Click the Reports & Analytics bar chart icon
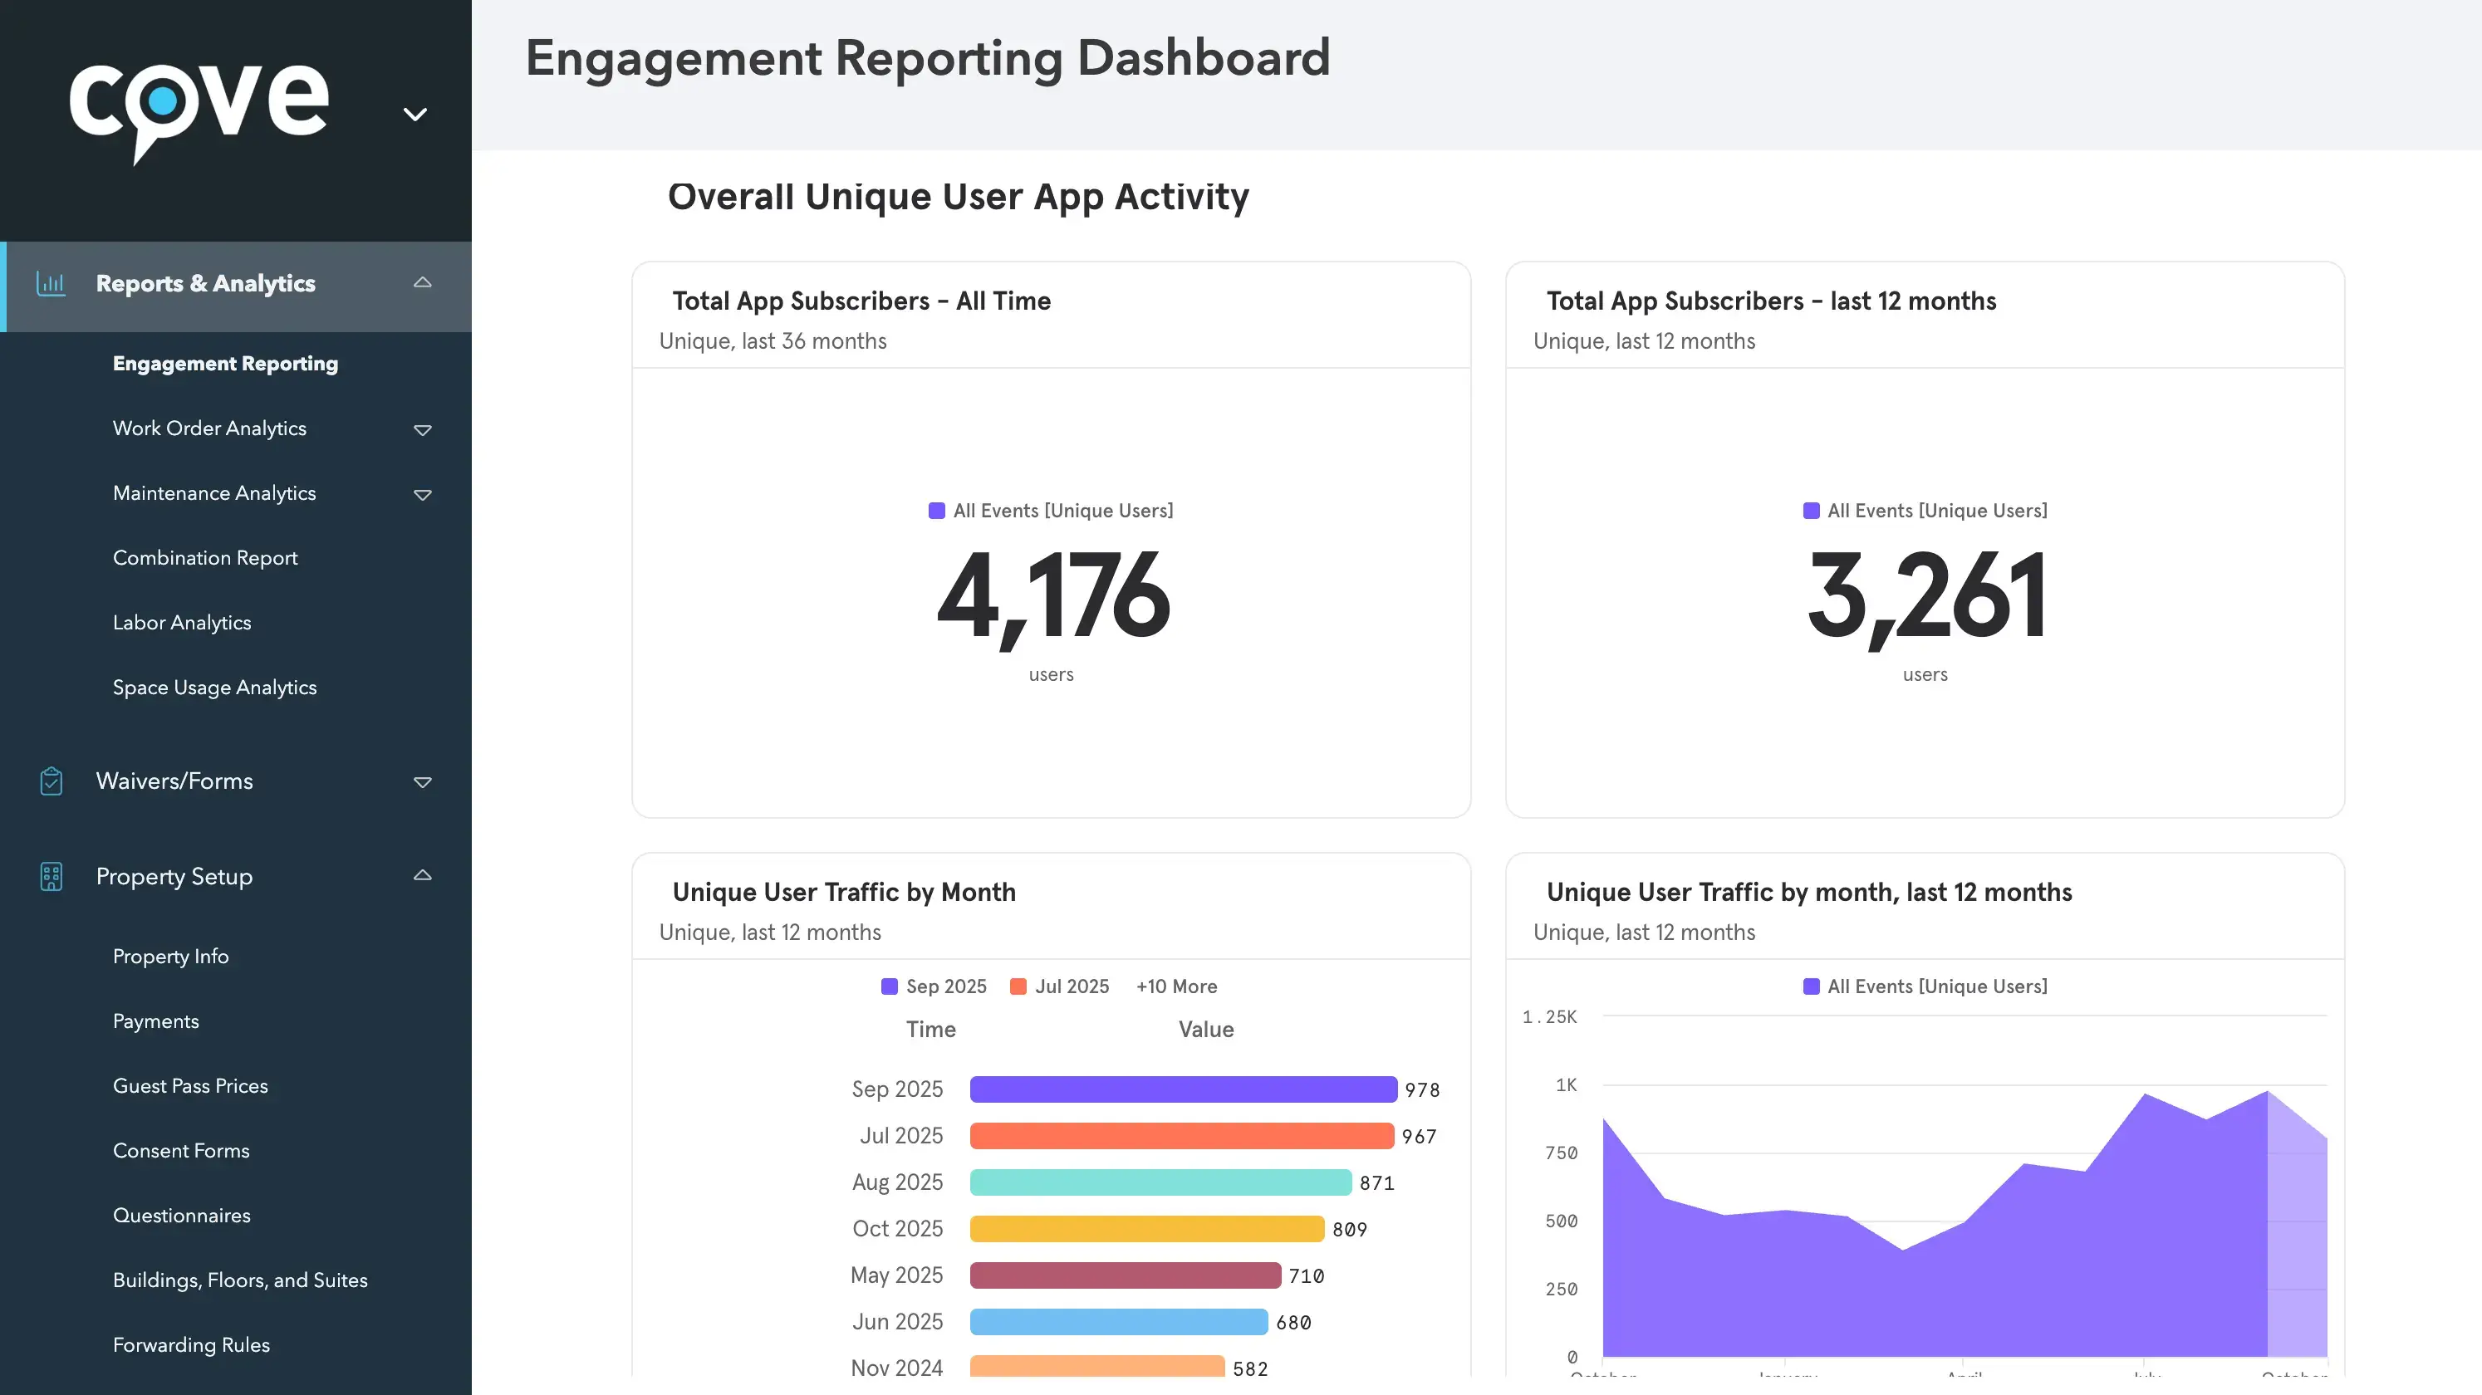This screenshot has height=1395, width=2482. pyautogui.click(x=52, y=283)
